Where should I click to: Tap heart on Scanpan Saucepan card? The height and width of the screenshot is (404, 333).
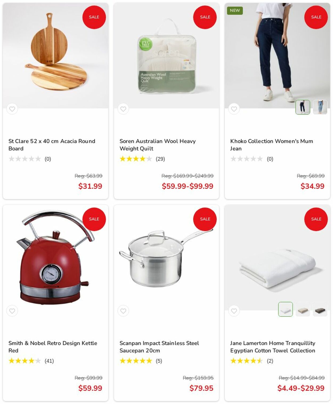tap(123, 311)
